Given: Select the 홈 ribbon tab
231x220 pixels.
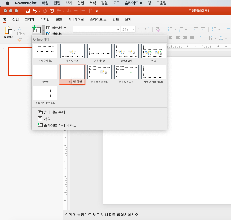Looking at the screenshot, I should (x=5, y=19).
